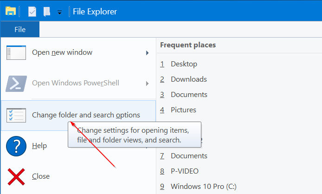
Task: Choose the Help menu entry
Action: (39, 146)
